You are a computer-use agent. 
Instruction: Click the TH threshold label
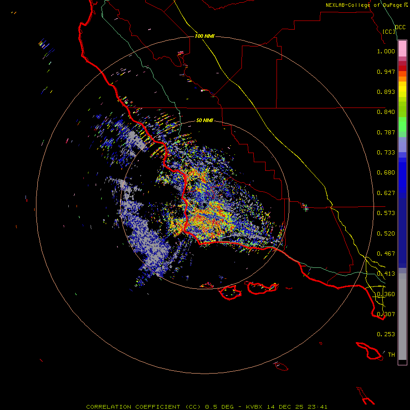(391, 355)
